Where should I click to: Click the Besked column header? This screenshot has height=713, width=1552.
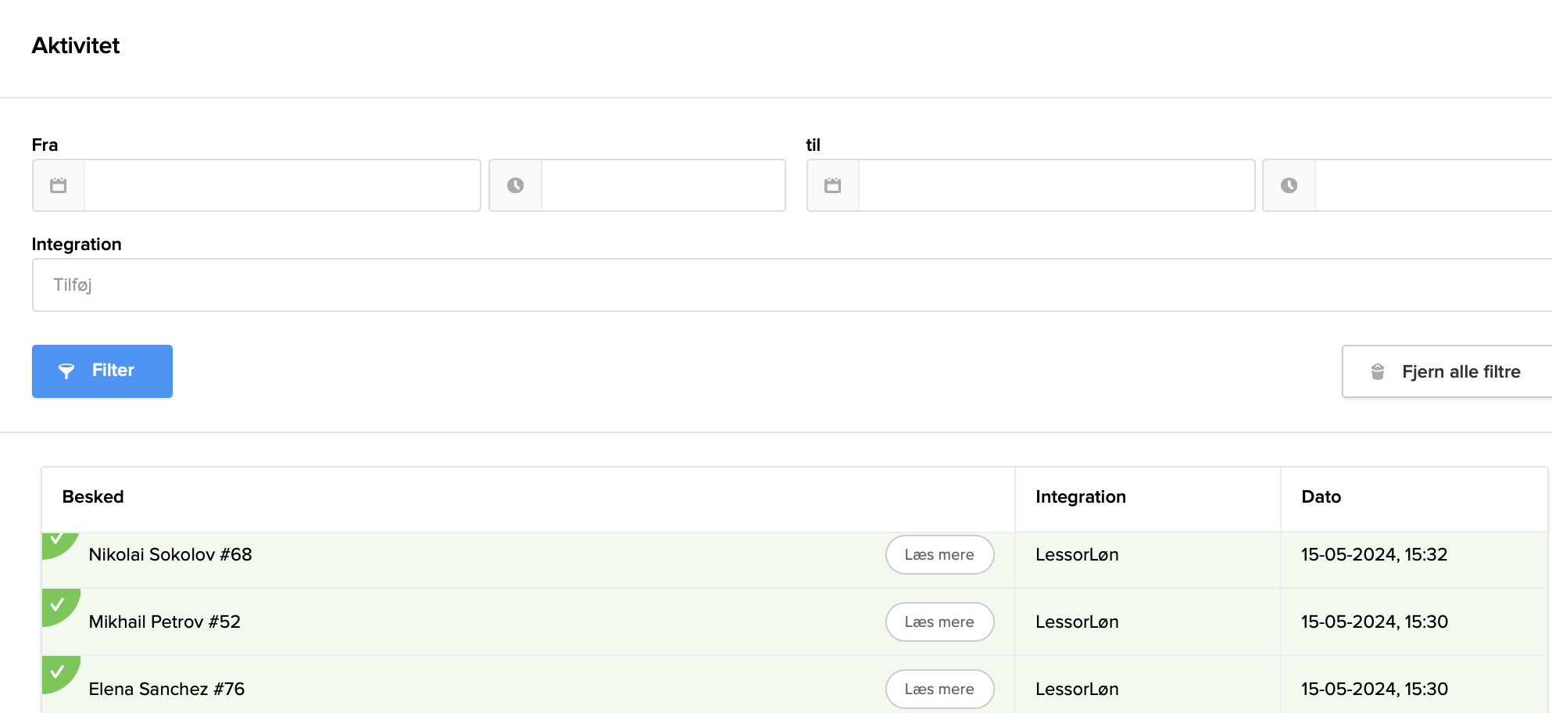(93, 497)
